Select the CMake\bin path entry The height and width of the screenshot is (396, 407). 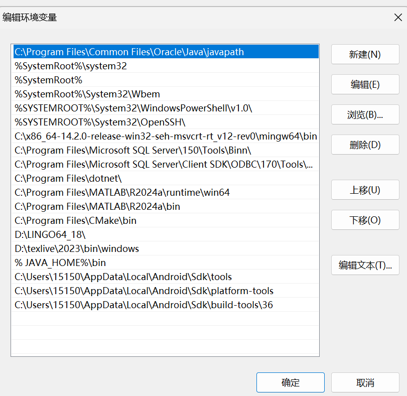tap(166, 220)
